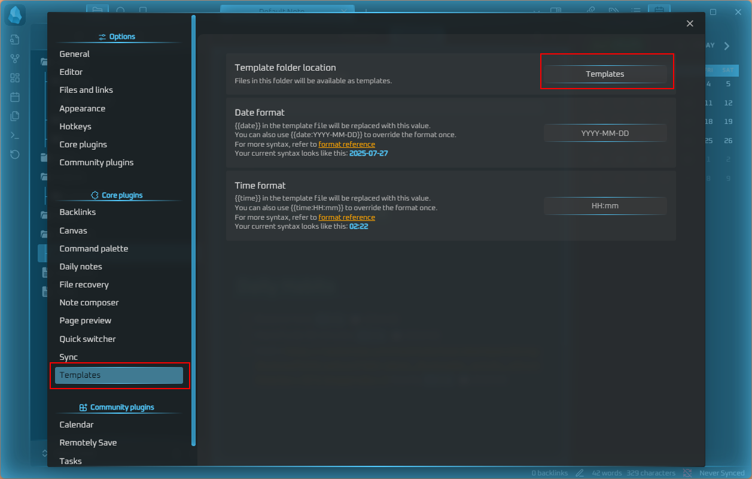Image resolution: width=752 pixels, height=479 pixels.
Task: Open today's daily note ribbon icon
Action: coord(16,97)
